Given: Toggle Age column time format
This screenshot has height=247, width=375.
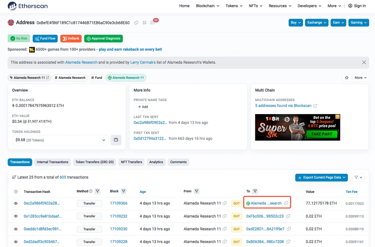Looking at the screenshot, I should 143,192.
